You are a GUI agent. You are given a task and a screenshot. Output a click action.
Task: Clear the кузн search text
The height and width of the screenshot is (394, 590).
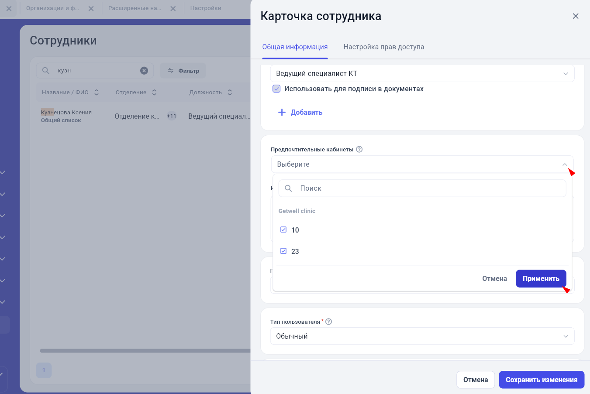[144, 71]
